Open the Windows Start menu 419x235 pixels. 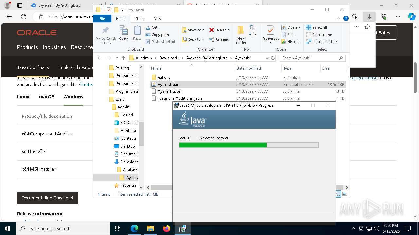point(8,228)
